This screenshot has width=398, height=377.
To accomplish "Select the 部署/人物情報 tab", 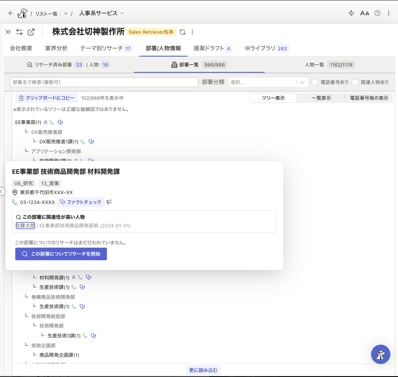I will pos(163,48).
